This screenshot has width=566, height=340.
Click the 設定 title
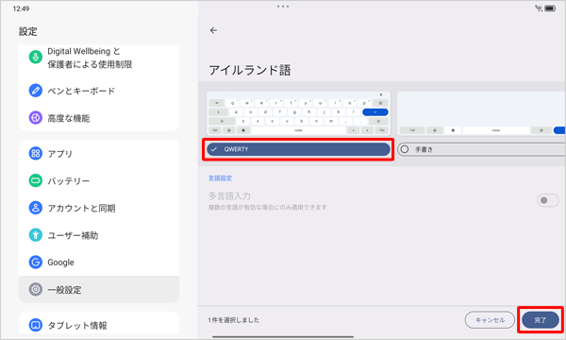click(27, 31)
